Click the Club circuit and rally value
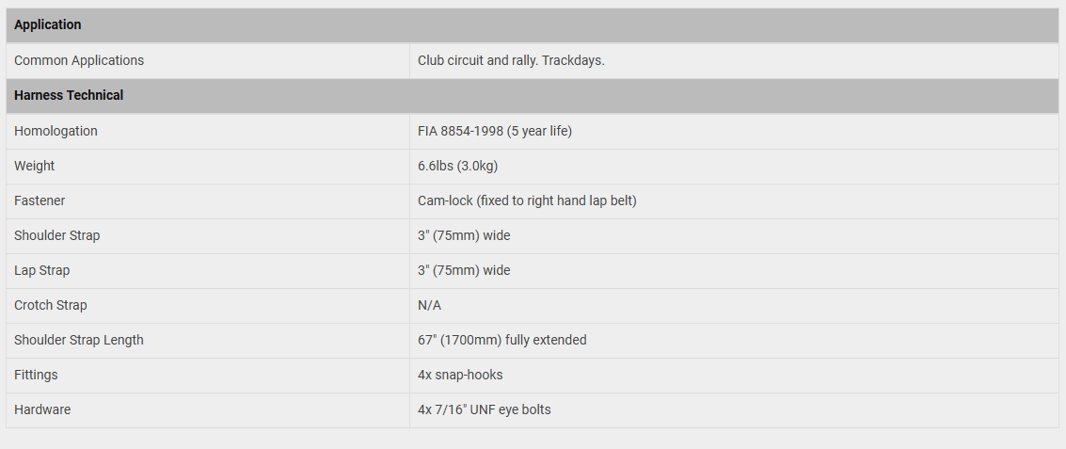The width and height of the screenshot is (1066, 449). [x=511, y=60]
